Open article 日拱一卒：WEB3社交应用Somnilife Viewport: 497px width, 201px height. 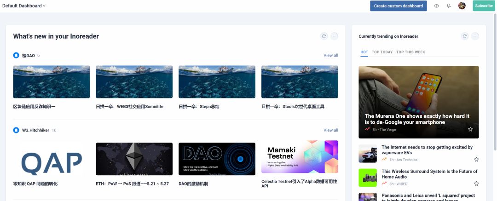click(130, 107)
